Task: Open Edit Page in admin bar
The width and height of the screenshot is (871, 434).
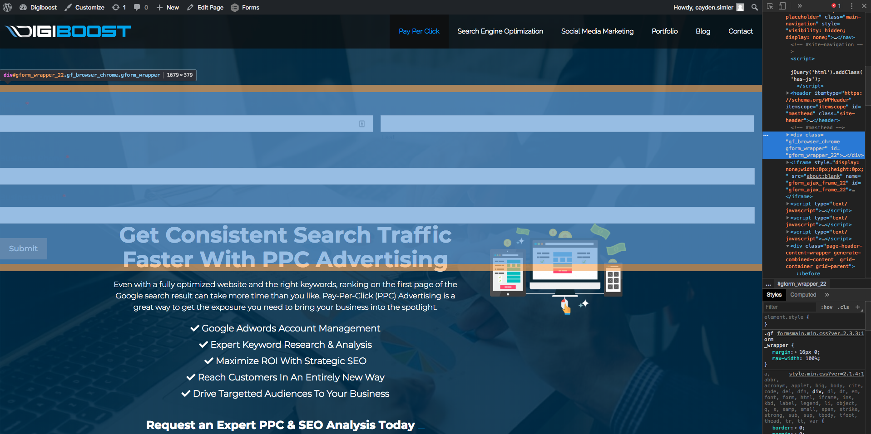Action: point(205,7)
